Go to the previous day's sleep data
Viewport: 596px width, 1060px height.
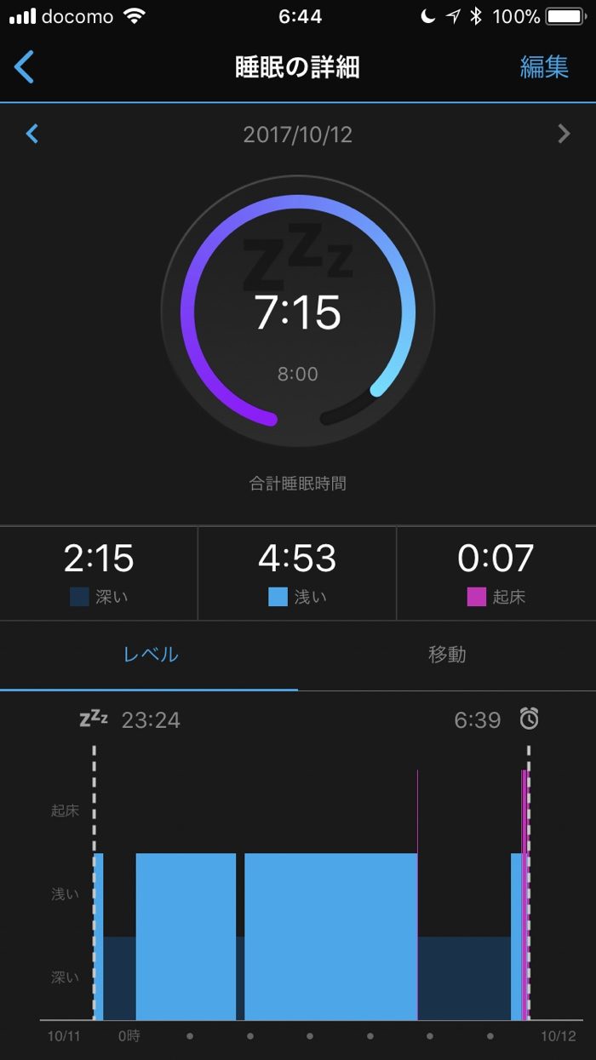click(x=32, y=134)
